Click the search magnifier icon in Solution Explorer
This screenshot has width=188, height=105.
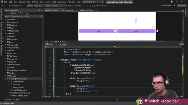(x=41, y=16)
